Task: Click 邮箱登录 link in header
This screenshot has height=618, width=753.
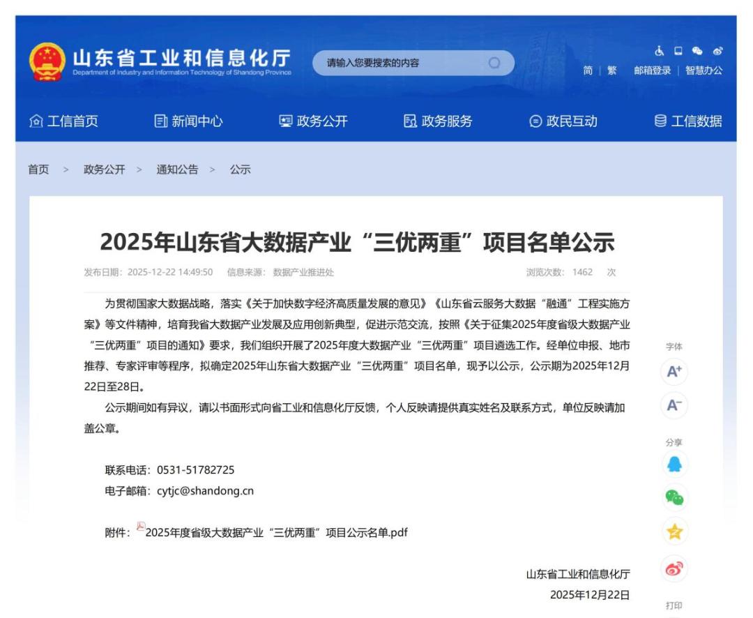Action: (652, 70)
